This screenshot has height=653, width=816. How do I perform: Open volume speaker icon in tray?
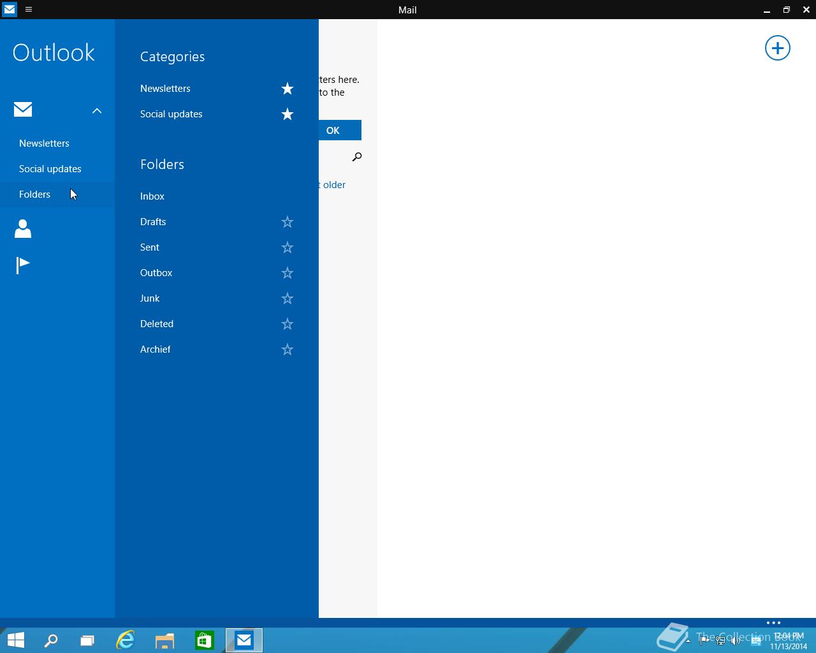(x=736, y=641)
